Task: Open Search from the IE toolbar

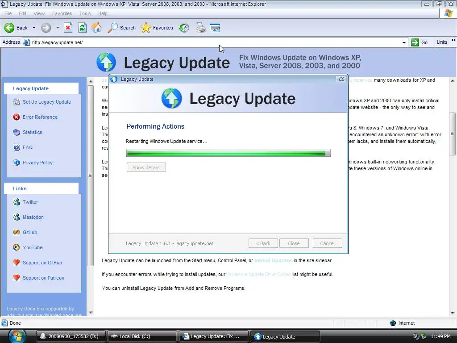Action: (x=121, y=28)
